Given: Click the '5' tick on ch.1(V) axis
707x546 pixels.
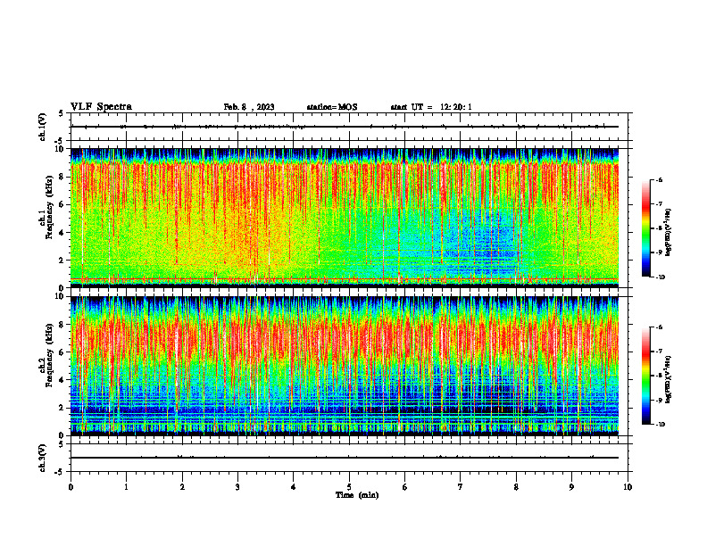Looking at the screenshot, I should [x=62, y=113].
